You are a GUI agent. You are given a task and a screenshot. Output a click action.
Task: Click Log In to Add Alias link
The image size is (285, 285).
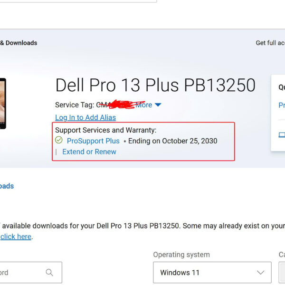click(x=85, y=117)
